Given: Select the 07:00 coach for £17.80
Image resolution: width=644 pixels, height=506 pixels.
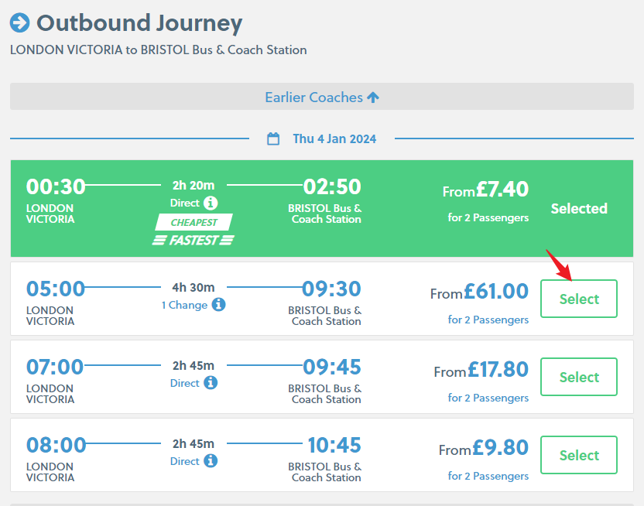Looking at the screenshot, I should pos(578,378).
